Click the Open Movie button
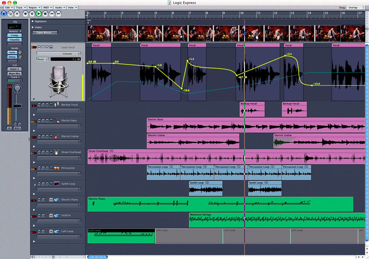This screenshot has width=369, height=259. coord(45,33)
